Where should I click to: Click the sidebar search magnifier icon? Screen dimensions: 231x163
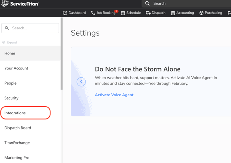pyautogui.click(x=7, y=28)
